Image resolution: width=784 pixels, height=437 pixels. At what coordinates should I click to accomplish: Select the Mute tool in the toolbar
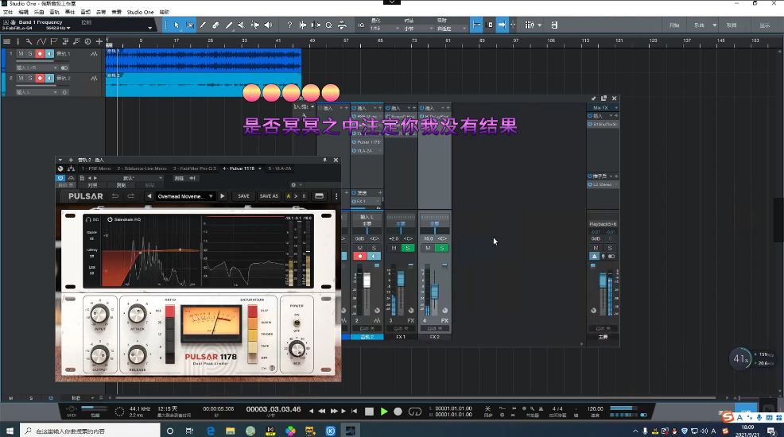pyautogui.click(x=242, y=25)
